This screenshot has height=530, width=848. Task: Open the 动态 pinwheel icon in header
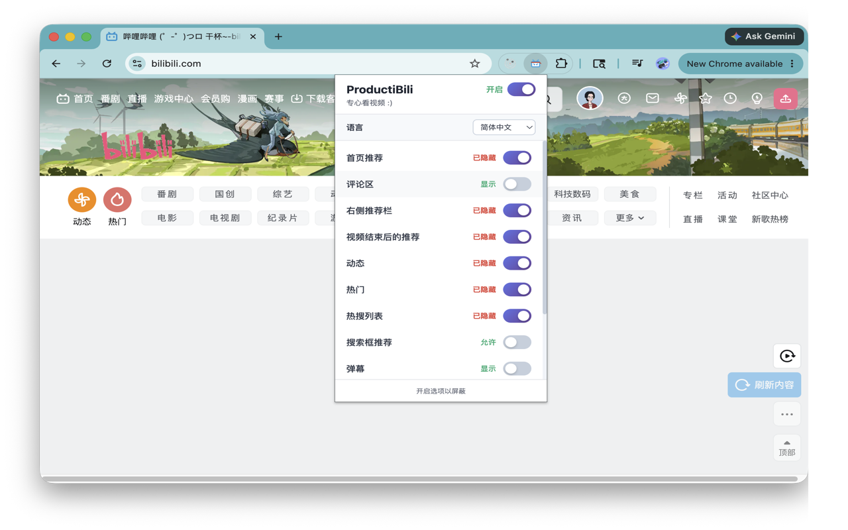pos(680,98)
